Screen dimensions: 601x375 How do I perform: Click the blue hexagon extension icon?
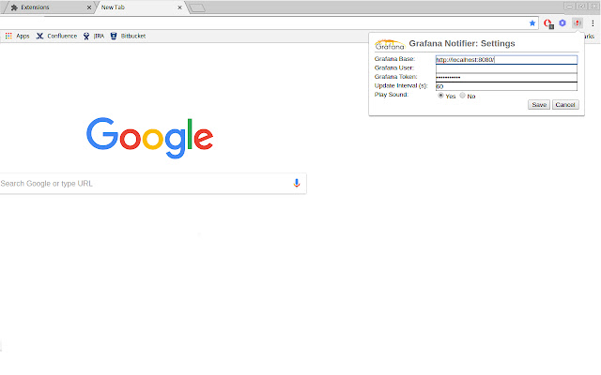click(x=562, y=22)
